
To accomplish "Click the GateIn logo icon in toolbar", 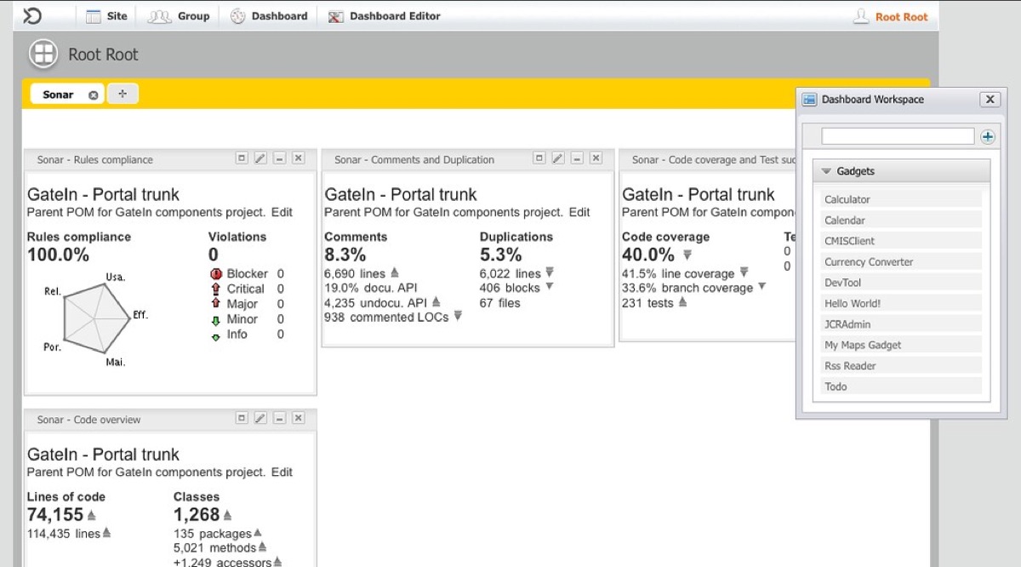I will (32, 15).
